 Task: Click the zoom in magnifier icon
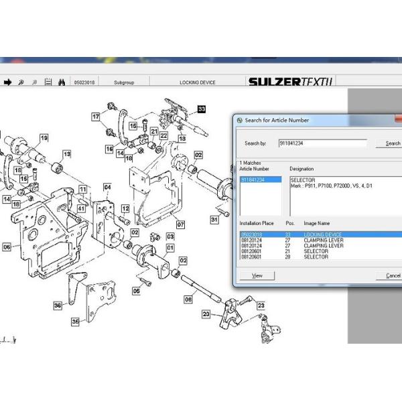pos(21,82)
